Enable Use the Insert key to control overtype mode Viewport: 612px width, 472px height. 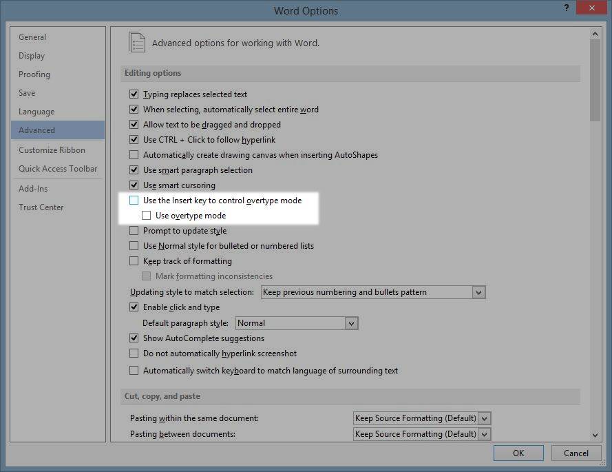(134, 200)
